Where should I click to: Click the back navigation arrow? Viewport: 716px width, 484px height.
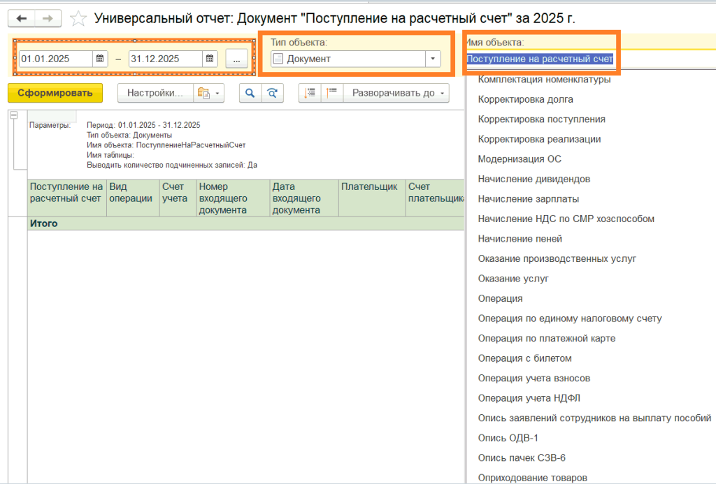22,19
